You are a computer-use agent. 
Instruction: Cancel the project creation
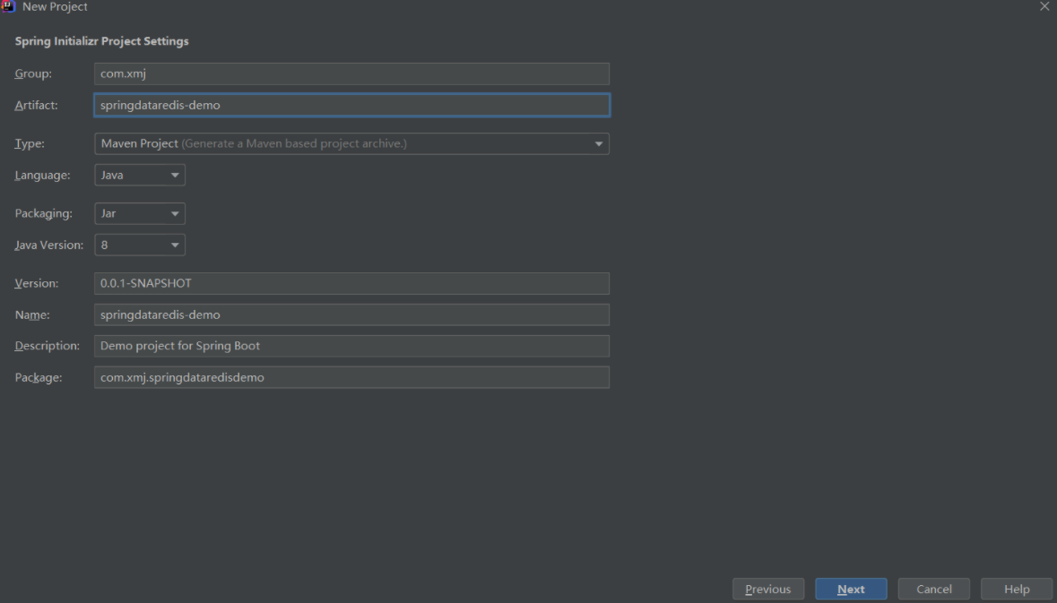click(x=933, y=589)
